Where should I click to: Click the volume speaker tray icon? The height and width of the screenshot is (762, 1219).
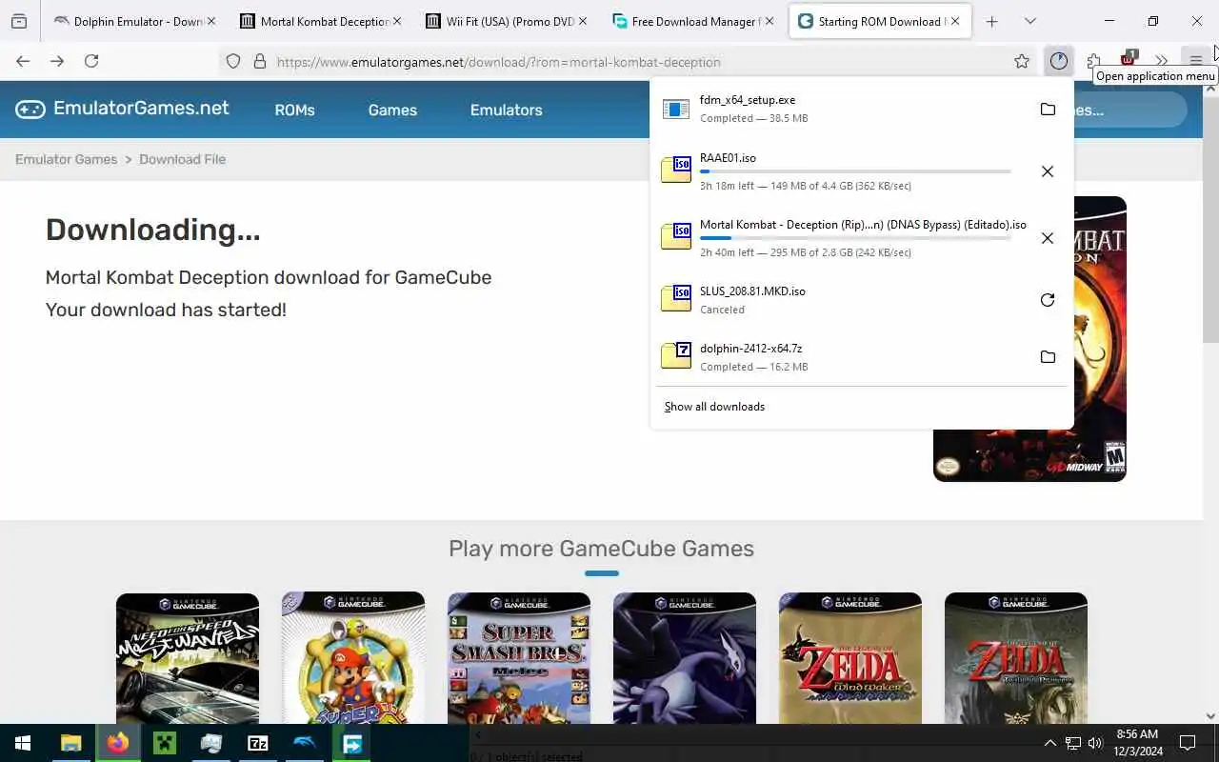click(1094, 743)
